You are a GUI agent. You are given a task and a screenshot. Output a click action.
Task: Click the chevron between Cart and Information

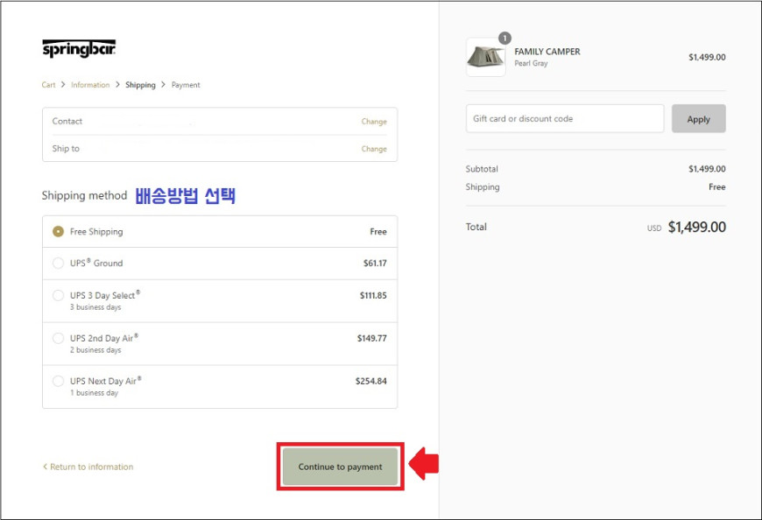(x=63, y=85)
